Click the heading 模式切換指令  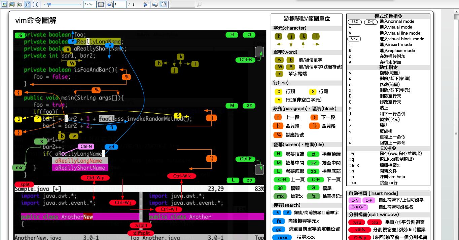pyautogui.click(x=388, y=16)
